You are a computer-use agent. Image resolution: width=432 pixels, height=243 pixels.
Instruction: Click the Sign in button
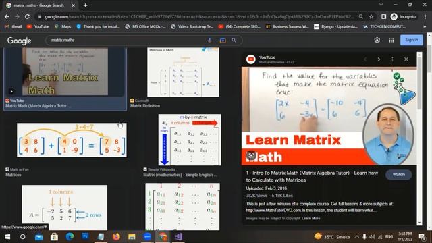[x=412, y=40]
